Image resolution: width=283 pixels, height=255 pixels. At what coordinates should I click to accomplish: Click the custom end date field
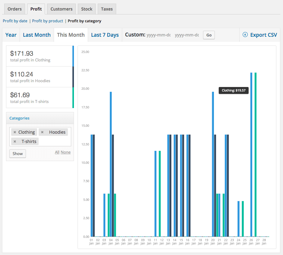pos(187,35)
